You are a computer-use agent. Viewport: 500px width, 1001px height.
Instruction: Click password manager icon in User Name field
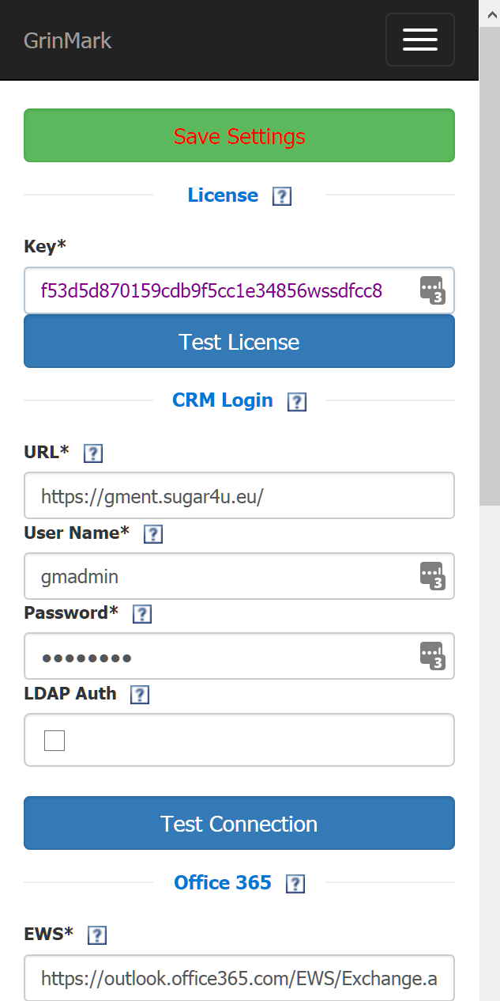[433, 576]
